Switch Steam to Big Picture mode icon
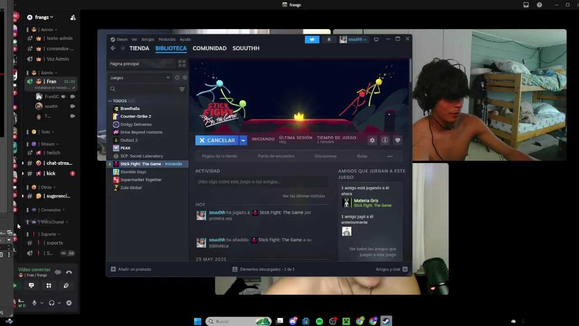 click(x=376, y=39)
